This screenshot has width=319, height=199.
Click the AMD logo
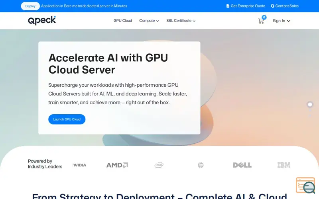point(117,165)
